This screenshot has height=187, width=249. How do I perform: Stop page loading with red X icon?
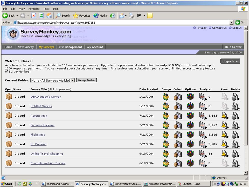(x=33, y=16)
